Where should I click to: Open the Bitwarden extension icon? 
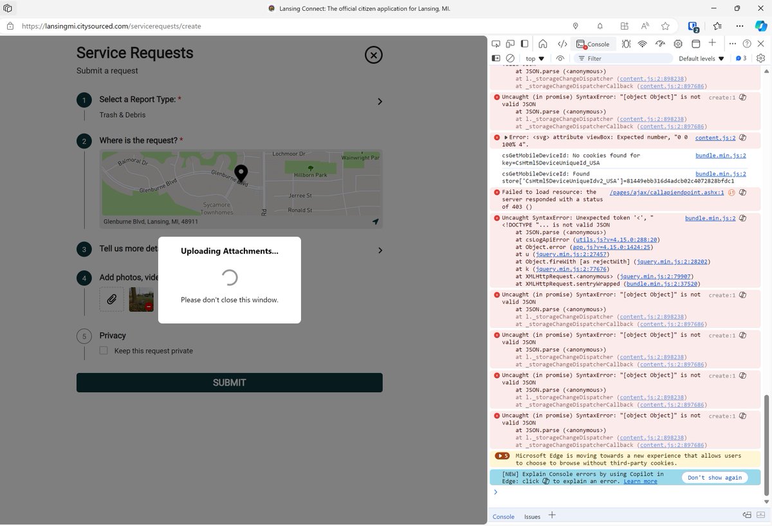(x=693, y=26)
